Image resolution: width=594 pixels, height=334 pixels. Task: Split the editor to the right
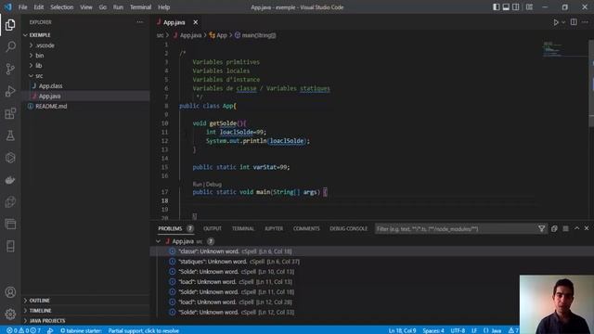click(x=574, y=22)
